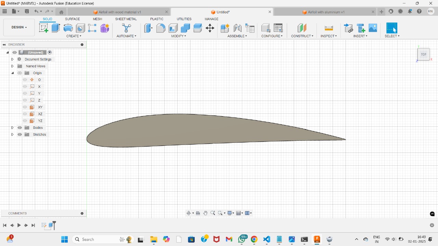Viewport: 438px width, 246px height.
Task: Select the Combine tool
Action: point(185,28)
